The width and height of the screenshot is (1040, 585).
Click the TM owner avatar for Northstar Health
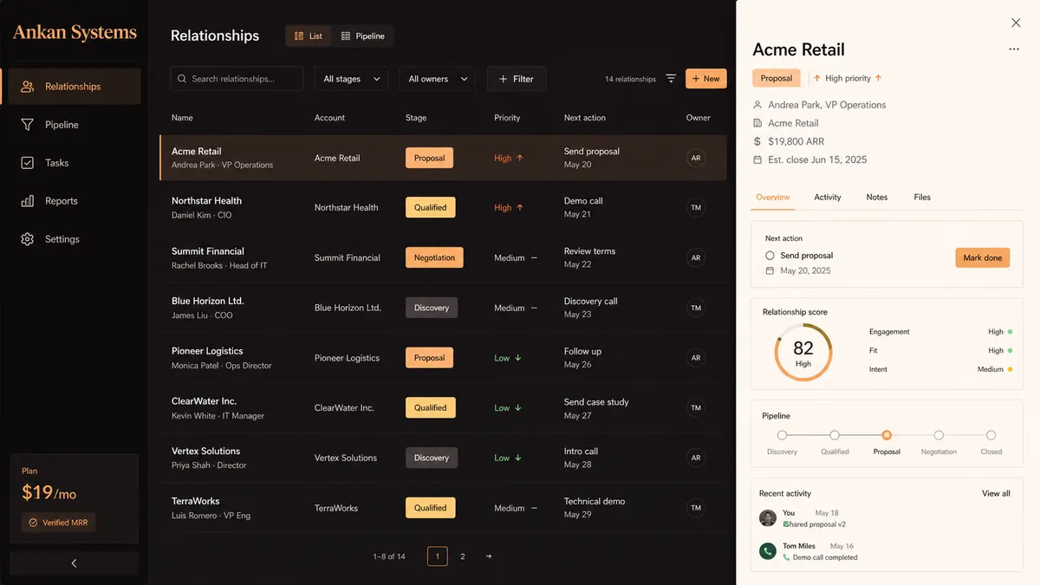coord(696,208)
